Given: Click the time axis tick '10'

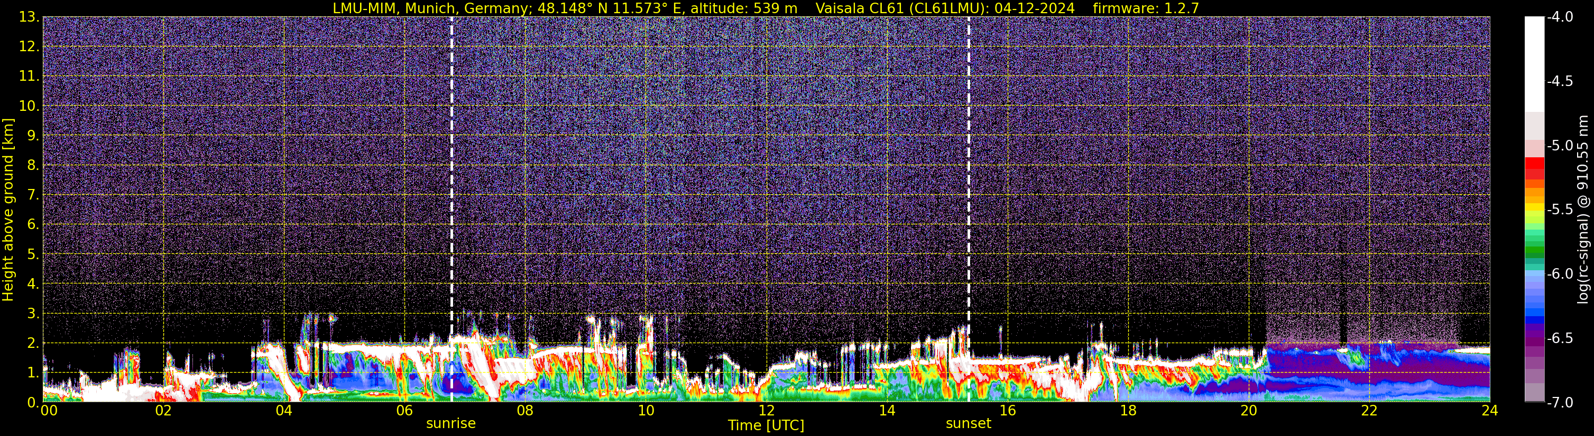Looking at the screenshot, I should [x=646, y=411].
